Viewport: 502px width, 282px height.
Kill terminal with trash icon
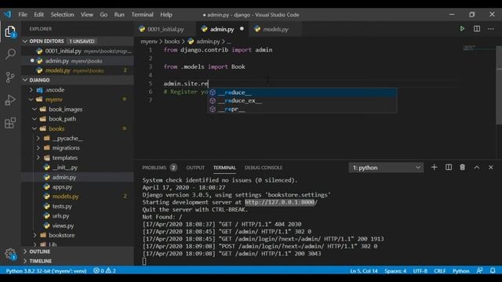(462, 167)
